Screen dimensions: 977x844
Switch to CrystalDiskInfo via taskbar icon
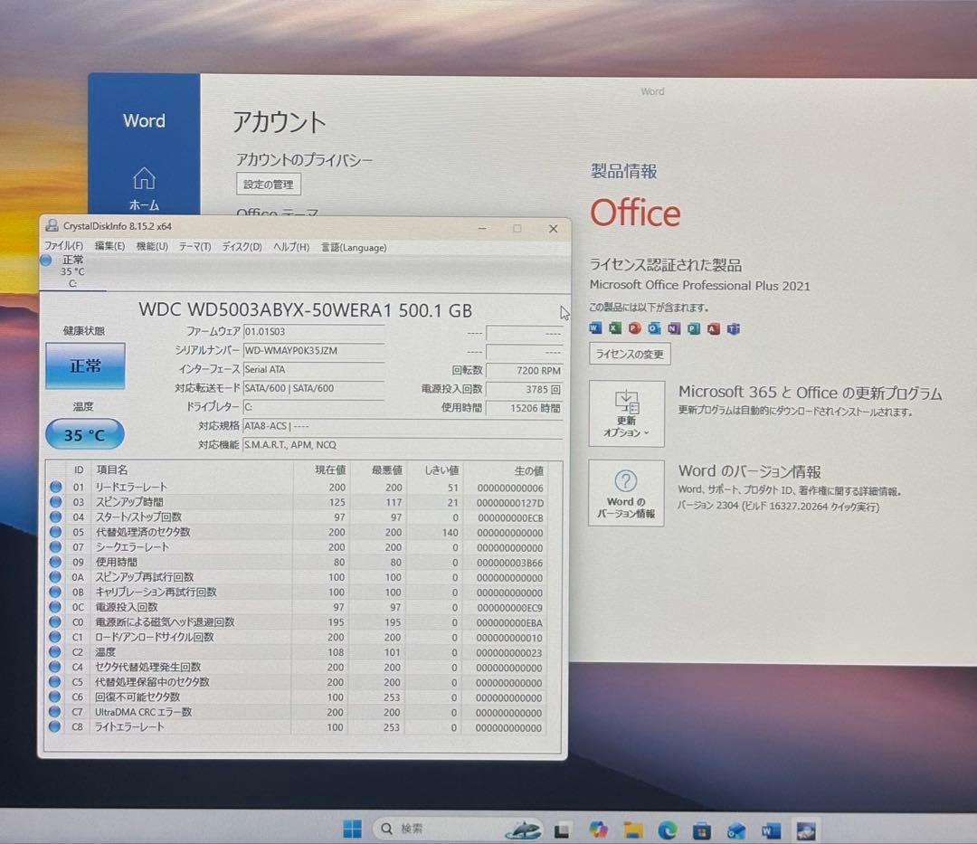(806, 830)
